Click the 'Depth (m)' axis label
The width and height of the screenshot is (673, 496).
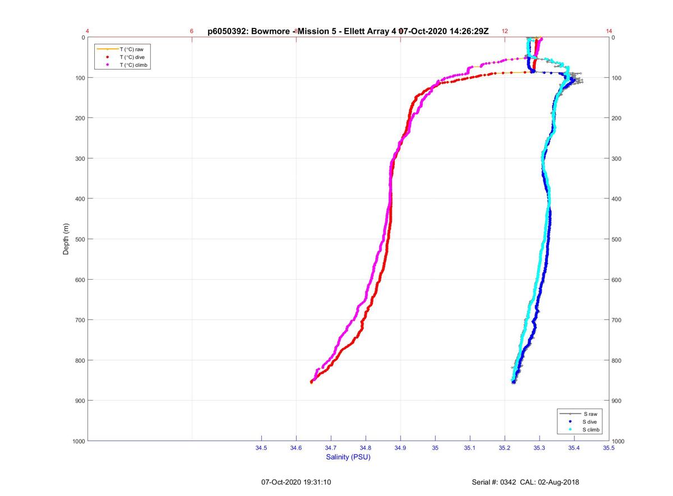click(x=66, y=239)
